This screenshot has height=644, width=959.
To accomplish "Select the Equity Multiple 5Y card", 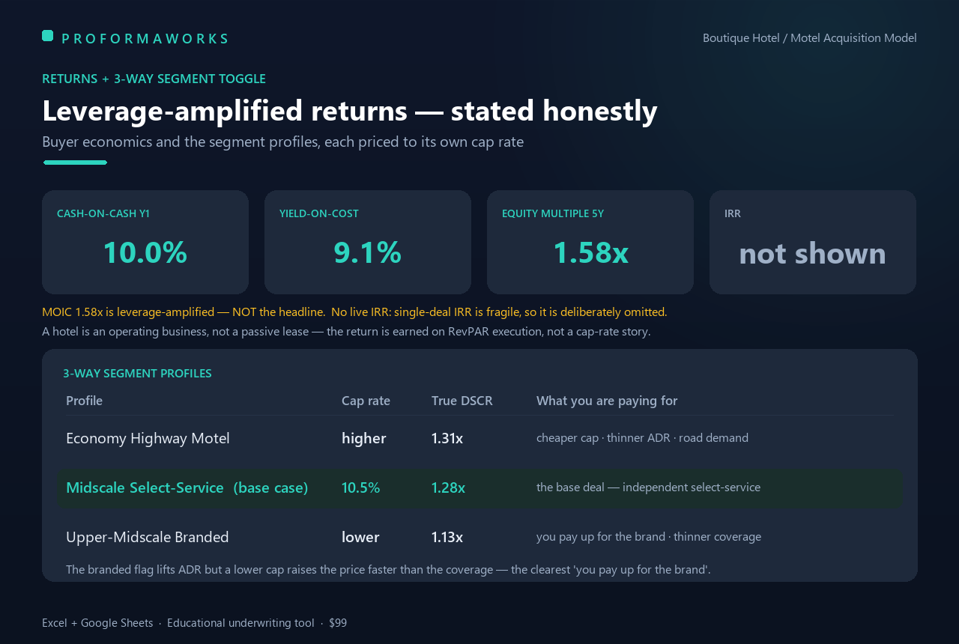I will pos(590,242).
